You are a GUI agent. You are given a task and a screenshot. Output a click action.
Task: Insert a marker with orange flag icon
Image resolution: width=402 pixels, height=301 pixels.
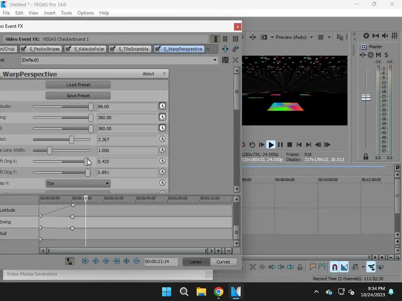click(312, 267)
